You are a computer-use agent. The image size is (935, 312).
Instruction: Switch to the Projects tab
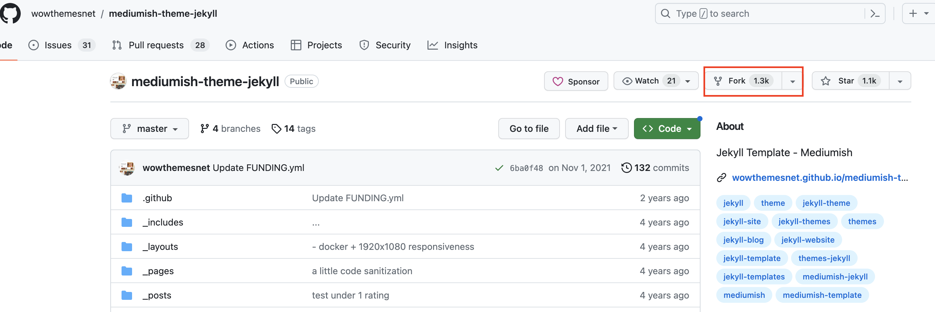[316, 45]
